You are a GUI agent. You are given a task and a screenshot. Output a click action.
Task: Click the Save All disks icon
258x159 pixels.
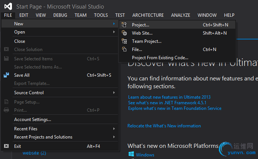tap(6, 75)
